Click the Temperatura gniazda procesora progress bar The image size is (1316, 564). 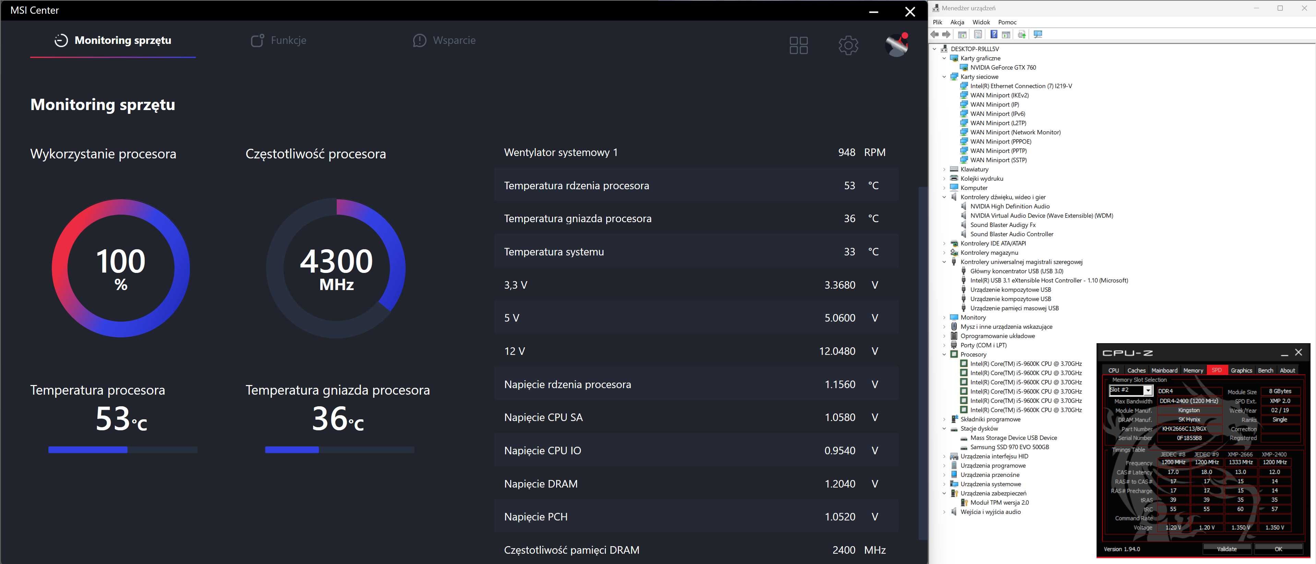[x=339, y=450]
